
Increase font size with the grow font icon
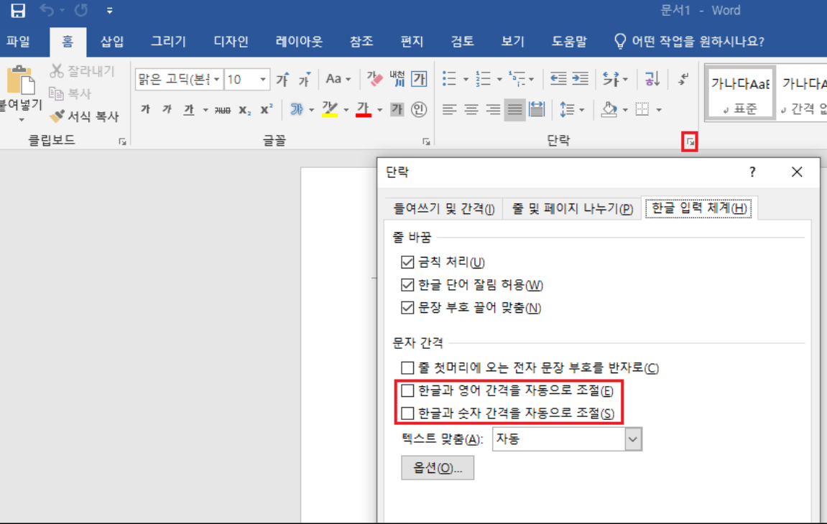point(282,79)
